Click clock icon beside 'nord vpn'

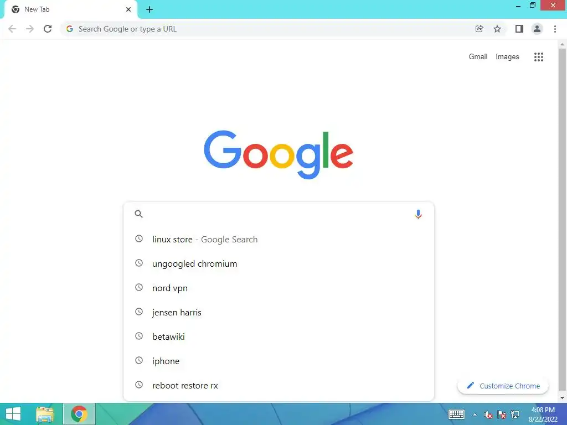click(139, 287)
